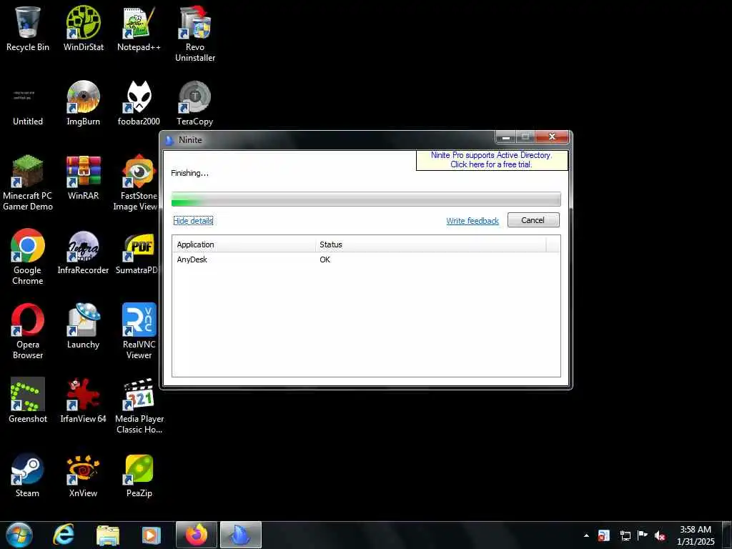Image resolution: width=732 pixels, height=549 pixels.
Task: Open the clock showing 3:58 AM
Action: click(696, 535)
